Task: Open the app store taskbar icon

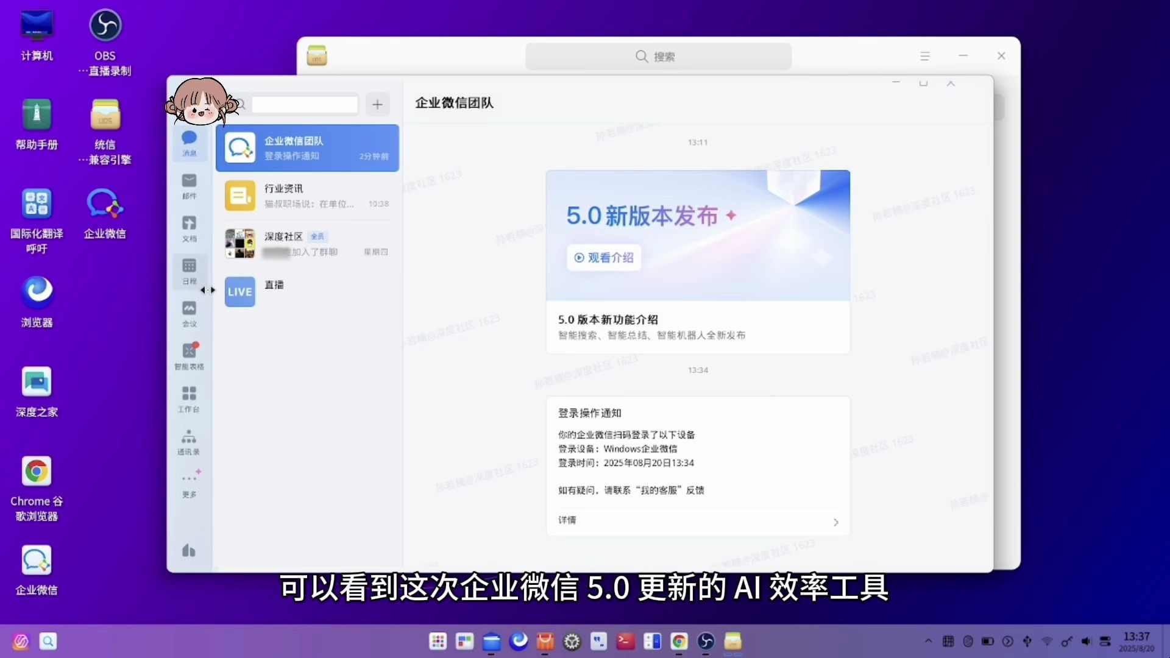Action: point(545,641)
